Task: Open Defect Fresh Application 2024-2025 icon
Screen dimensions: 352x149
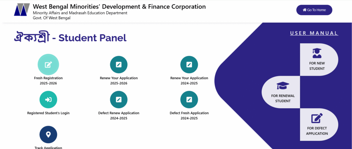Action: [x=189, y=100]
